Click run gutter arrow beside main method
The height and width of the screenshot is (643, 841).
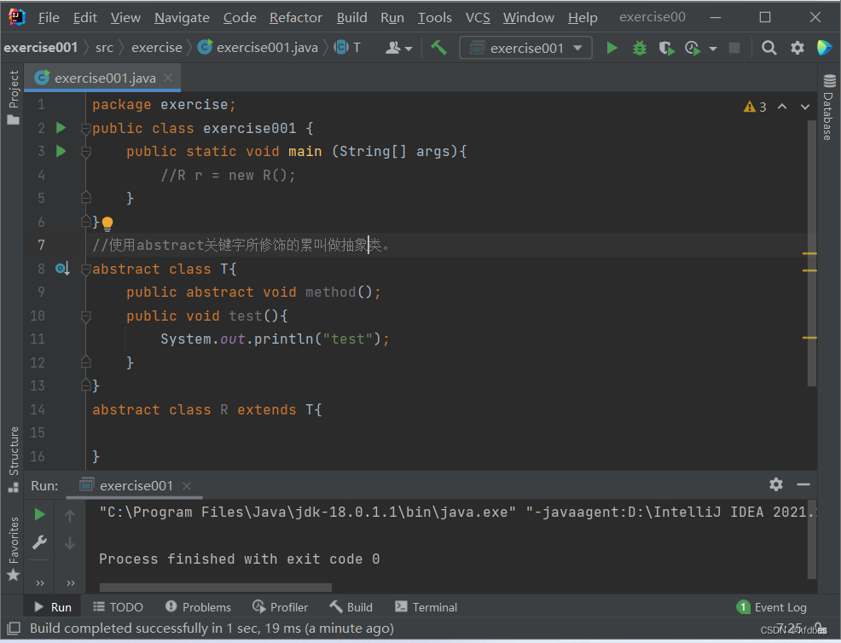[x=61, y=151]
